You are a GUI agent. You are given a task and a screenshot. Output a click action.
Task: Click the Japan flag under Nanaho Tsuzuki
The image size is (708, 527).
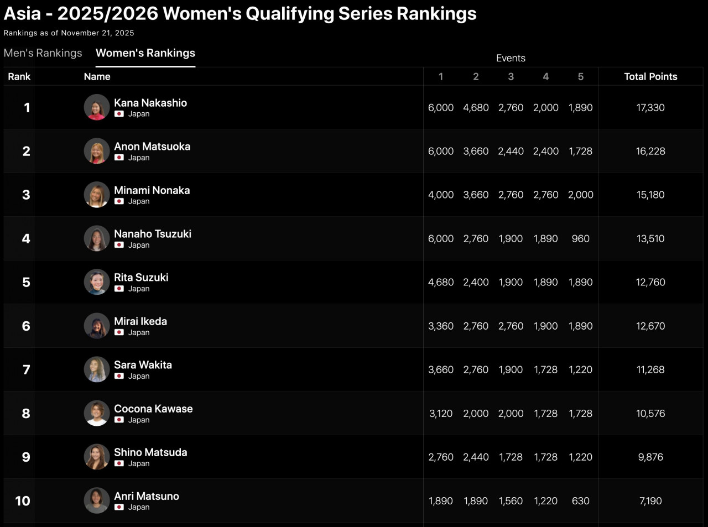(x=119, y=245)
